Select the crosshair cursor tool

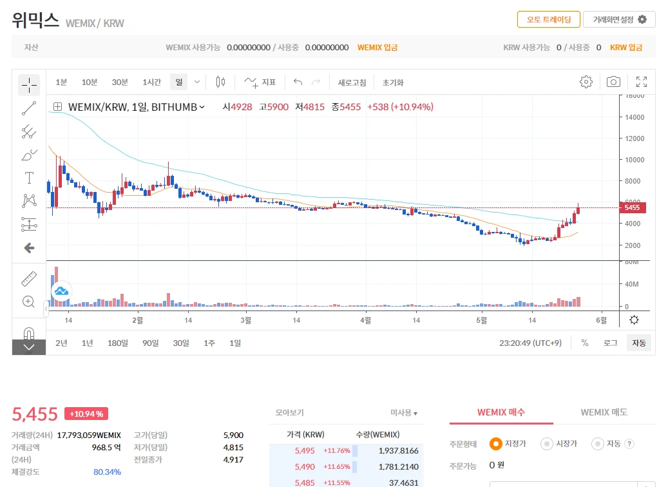pyautogui.click(x=29, y=85)
